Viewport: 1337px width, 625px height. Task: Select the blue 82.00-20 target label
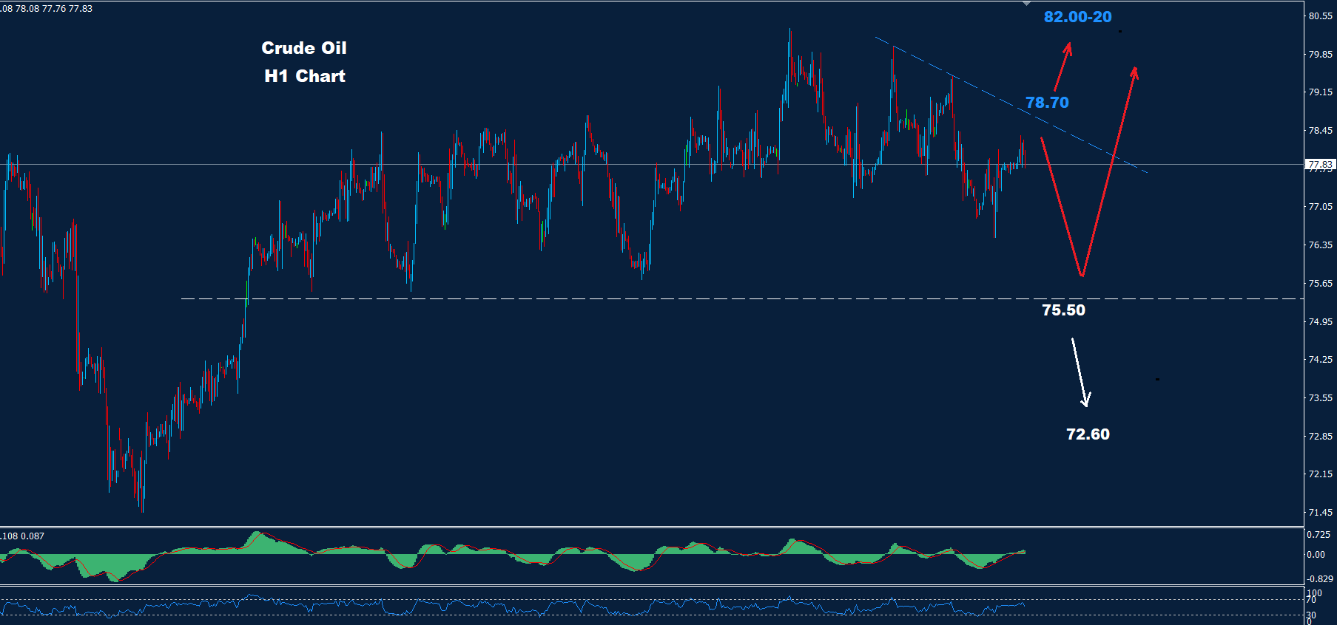click(1077, 17)
